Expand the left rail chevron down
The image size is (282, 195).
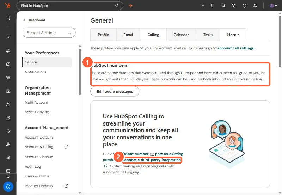click(x=8, y=177)
